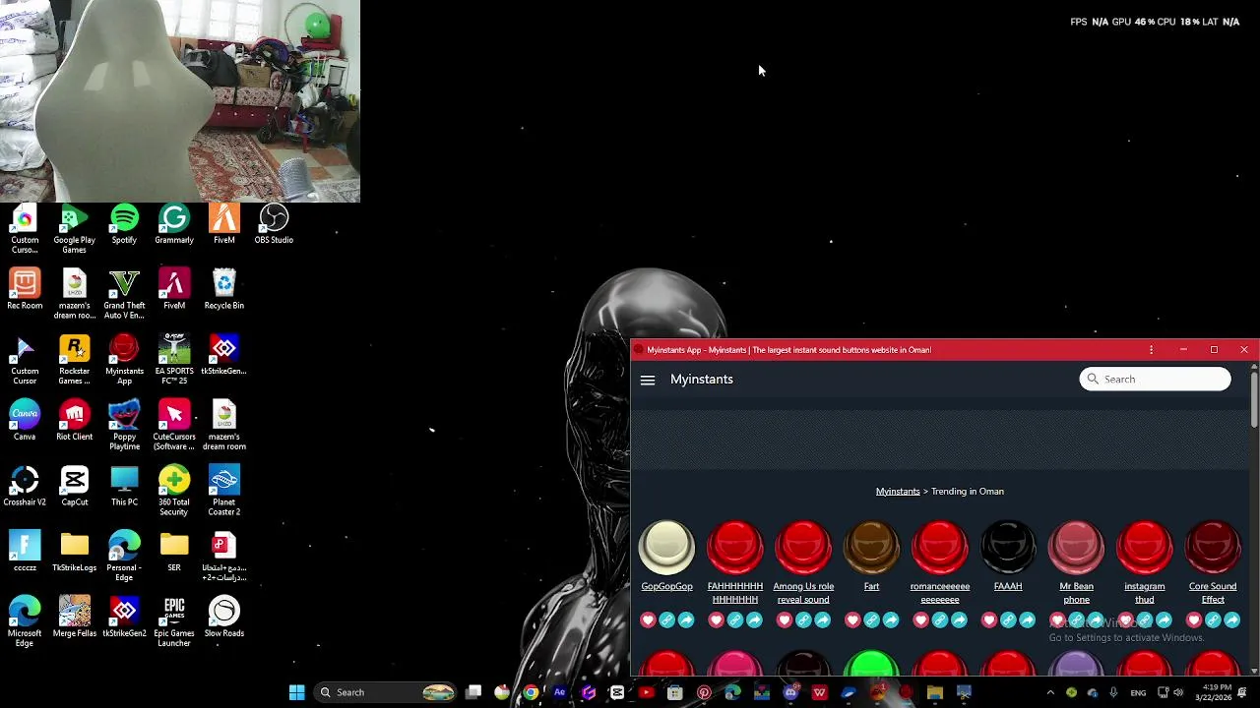Play the instagram thud sound button
Viewport: 1260px width, 708px height.
coord(1145,547)
